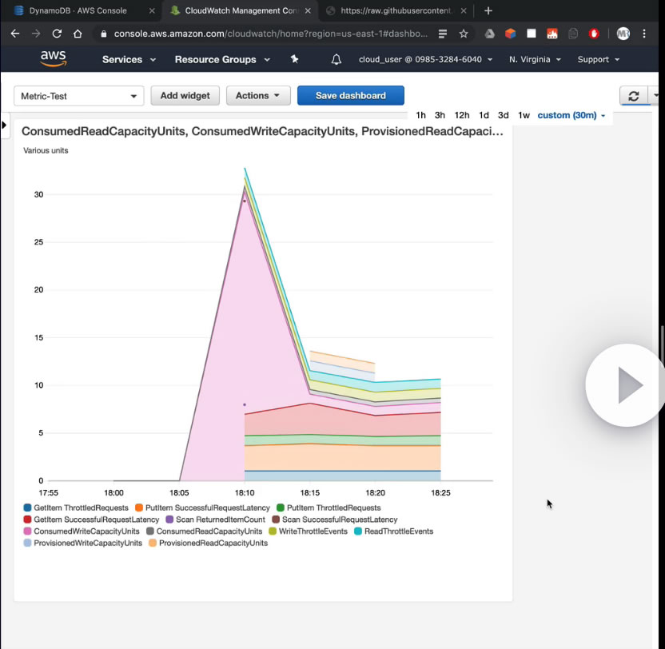The width and height of the screenshot is (665, 649).
Task: Click the dashboard refresh icon
Action: tap(633, 96)
